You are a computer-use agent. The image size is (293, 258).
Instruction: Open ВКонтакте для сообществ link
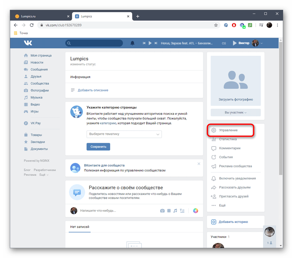[104, 165]
